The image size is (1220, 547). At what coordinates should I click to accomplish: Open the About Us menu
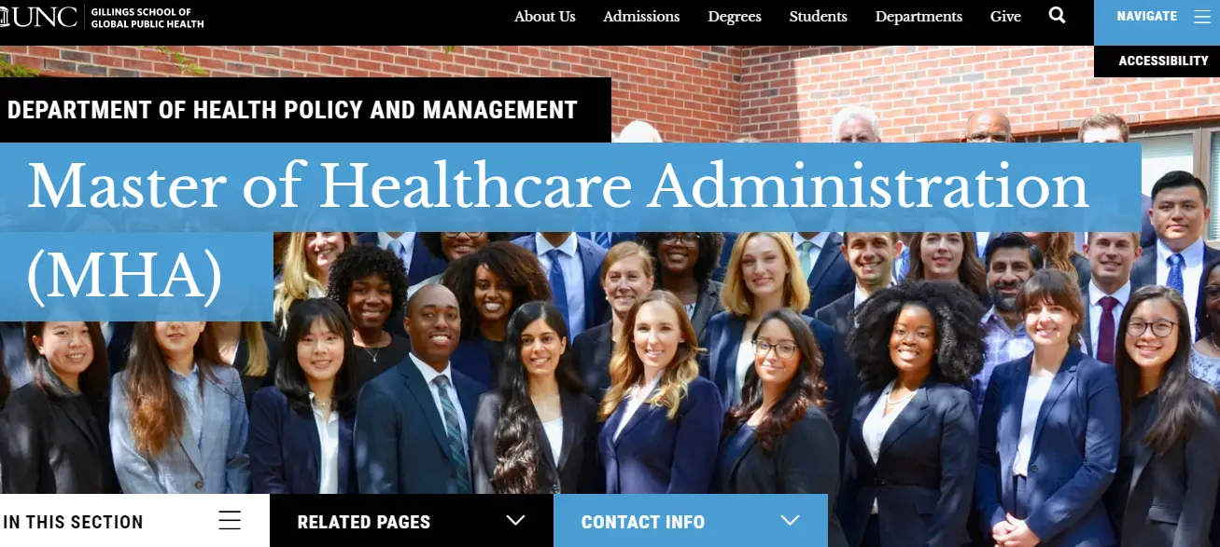(545, 17)
